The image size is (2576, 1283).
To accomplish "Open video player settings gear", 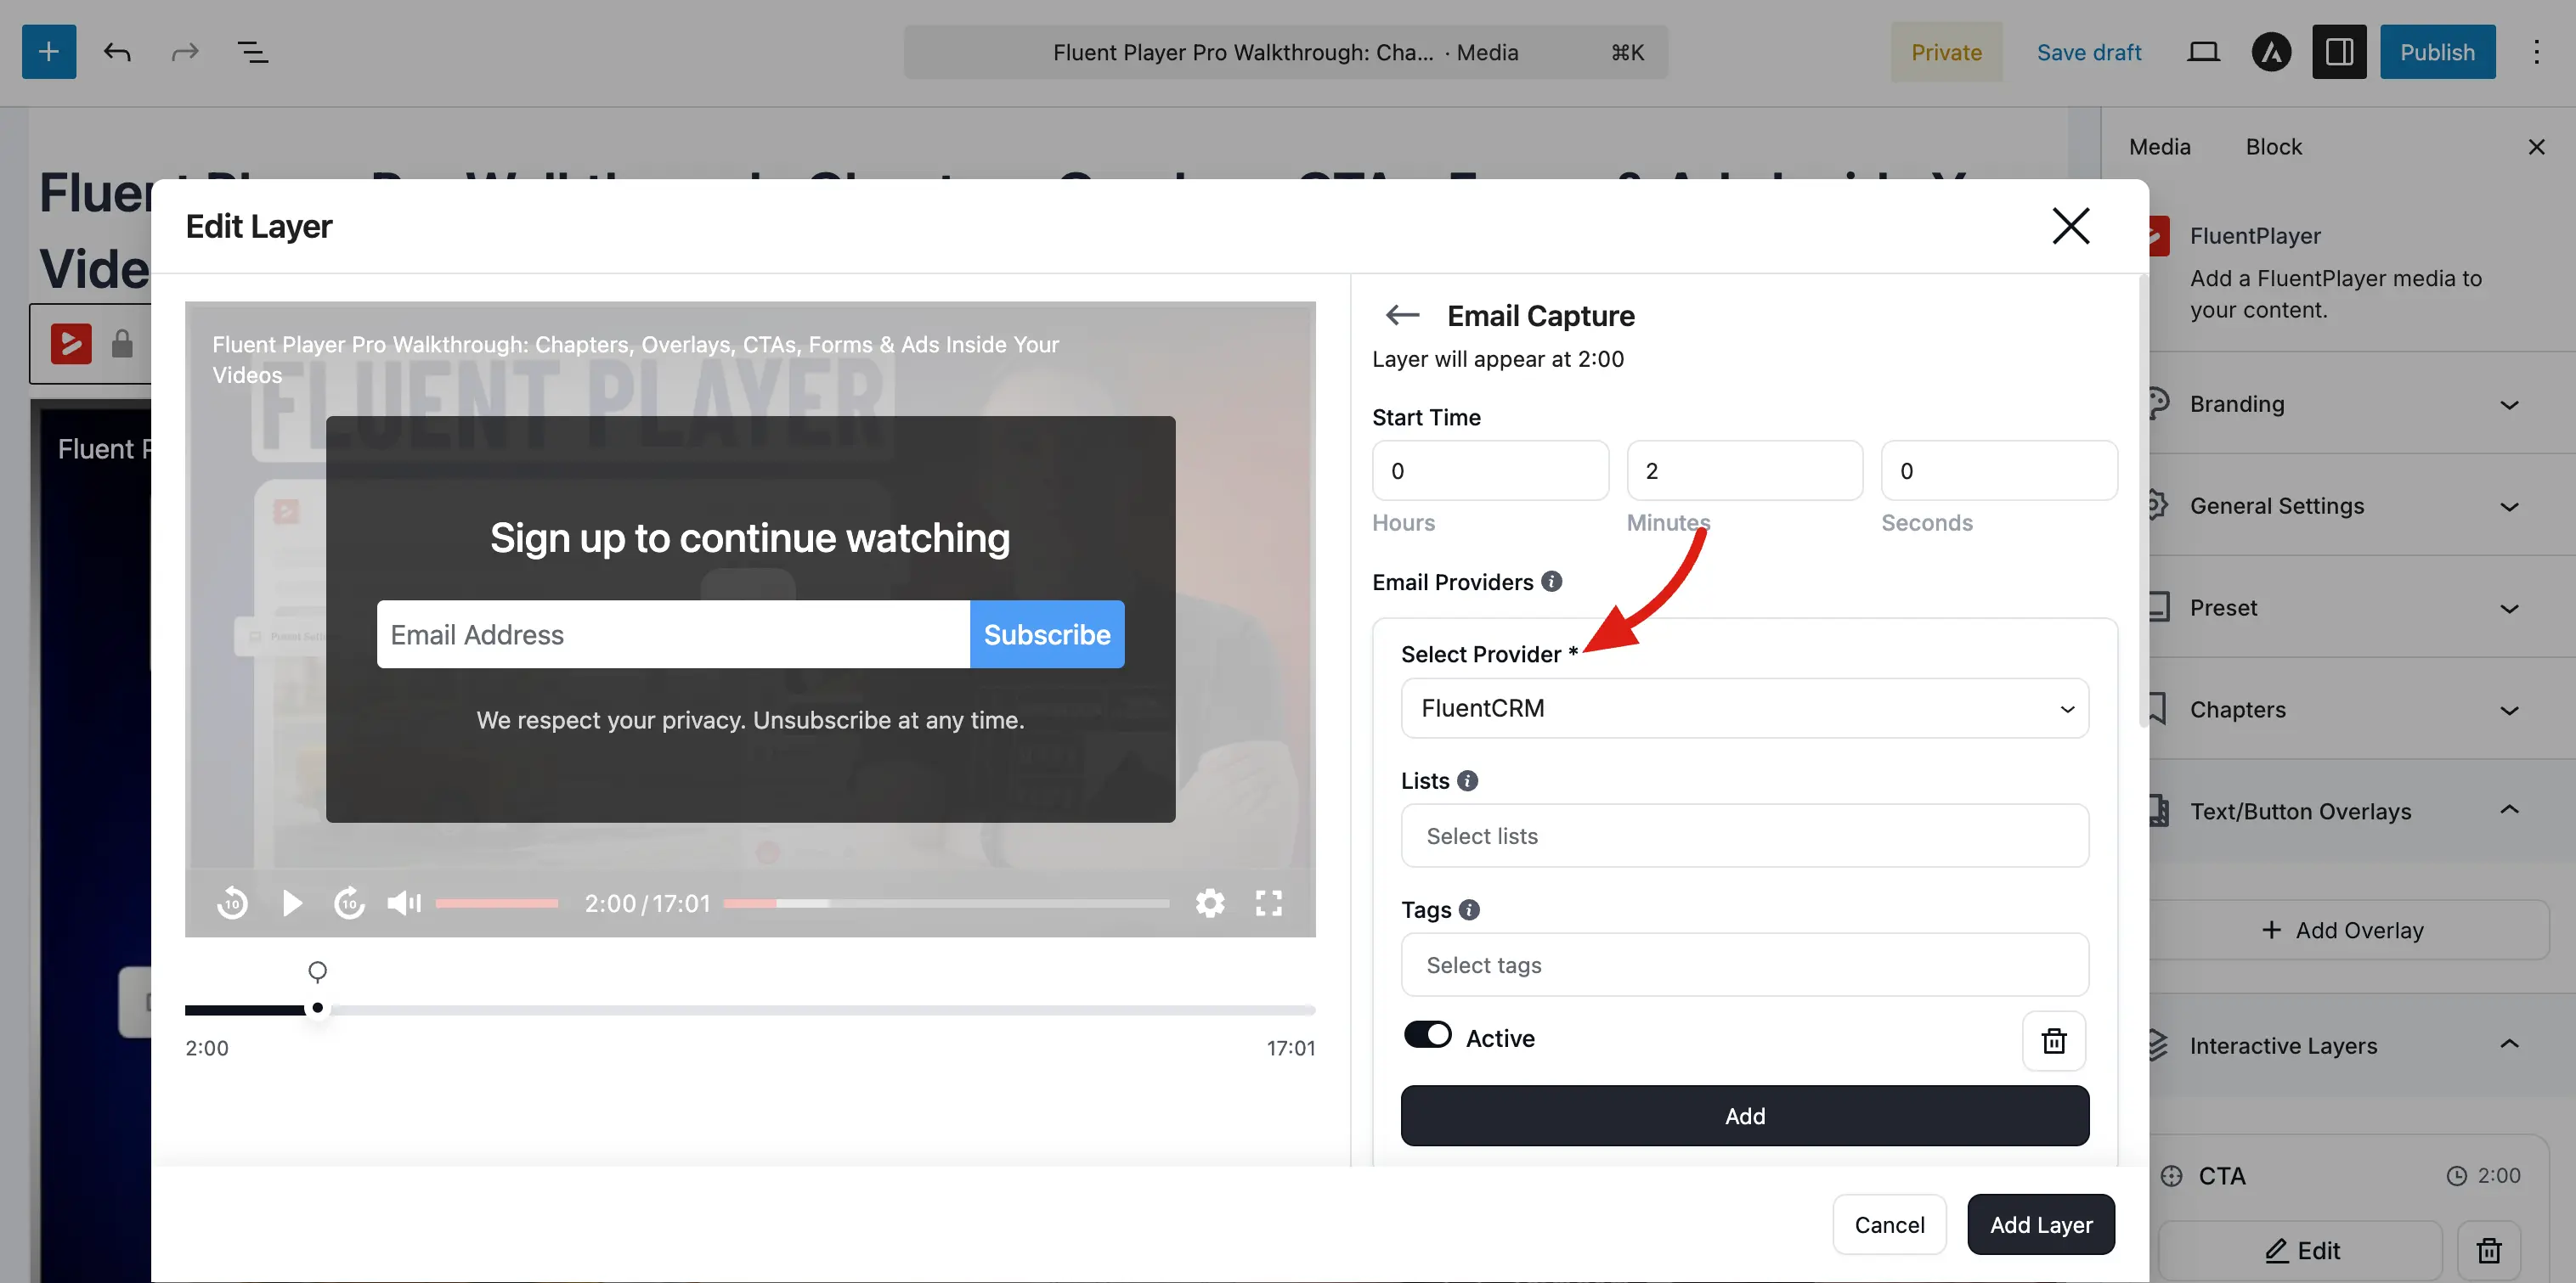I will [x=1210, y=903].
